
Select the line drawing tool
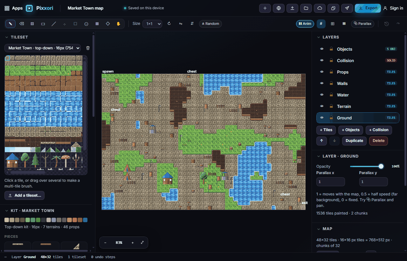pos(54,24)
